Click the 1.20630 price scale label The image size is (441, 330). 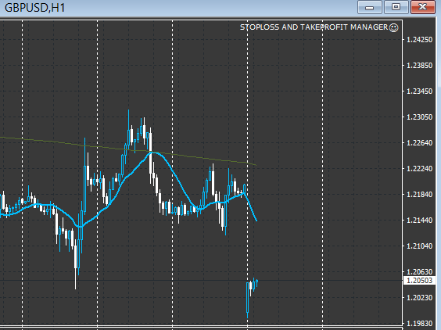point(419,272)
